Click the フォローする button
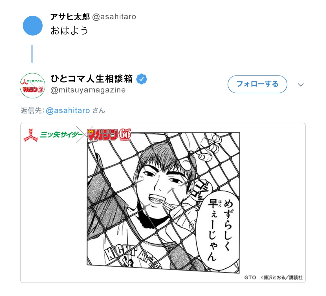The height and width of the screenshot is (296, 326). pyautogui.click(x=257, y=84)
